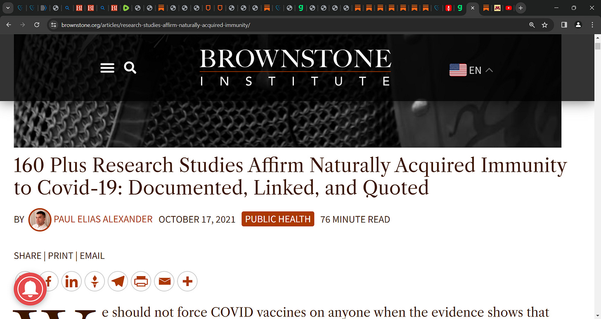Open the tab search dropdown arrow
The height and width of the screenshot is (319, 601).
pyautogui.click(x=7, y=8)
